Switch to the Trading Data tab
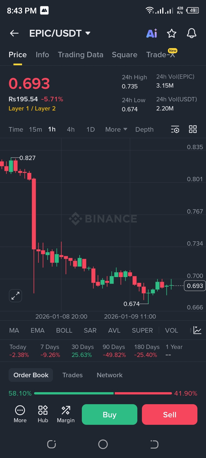The width and height of the screenshot is (206, 458). 80,55
